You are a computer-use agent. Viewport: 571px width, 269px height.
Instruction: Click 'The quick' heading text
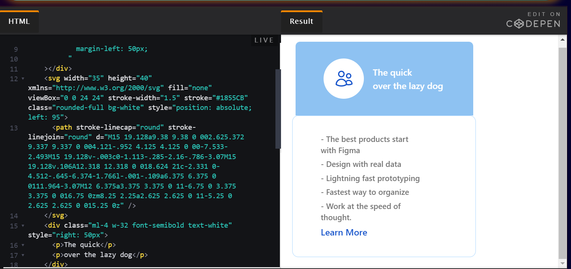392,73
